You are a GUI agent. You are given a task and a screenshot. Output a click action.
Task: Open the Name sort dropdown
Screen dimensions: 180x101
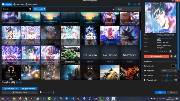click(x=128, y=9)
